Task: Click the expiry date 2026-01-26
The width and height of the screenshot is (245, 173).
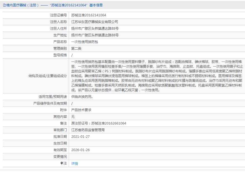Action: (80, 150)
